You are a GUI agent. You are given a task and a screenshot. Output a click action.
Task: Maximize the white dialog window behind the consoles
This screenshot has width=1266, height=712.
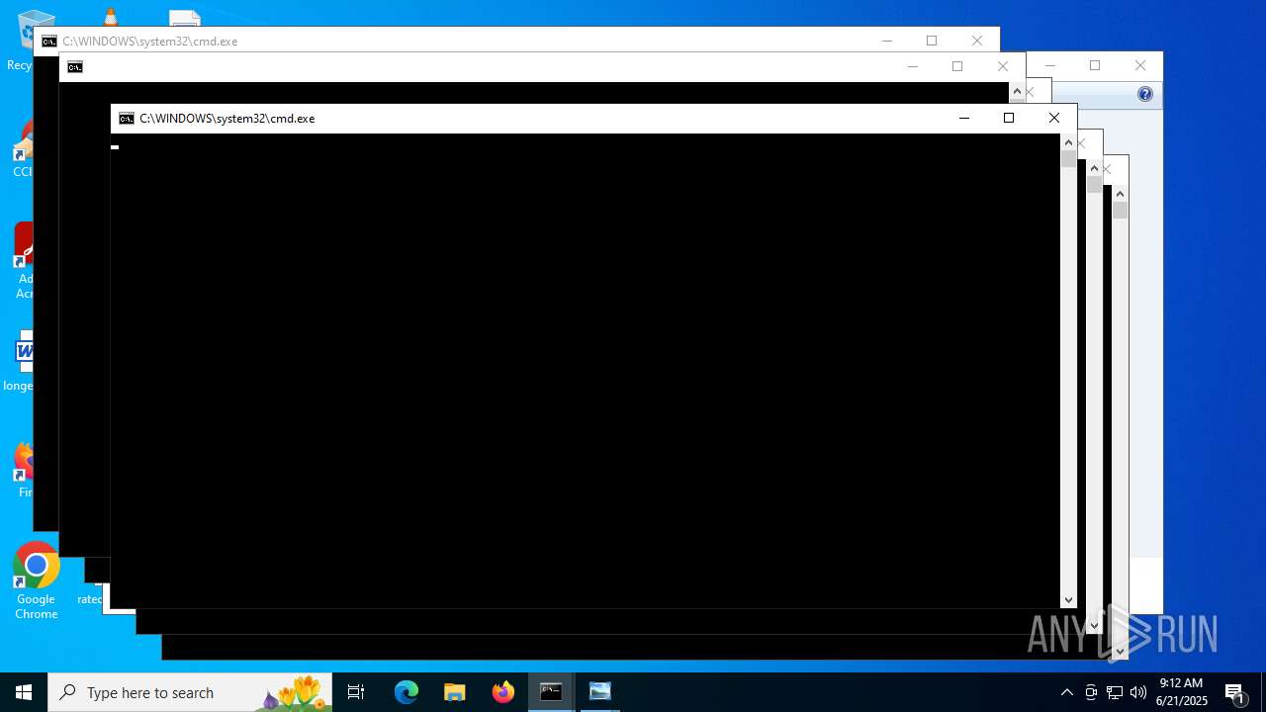click(1095, 66)
